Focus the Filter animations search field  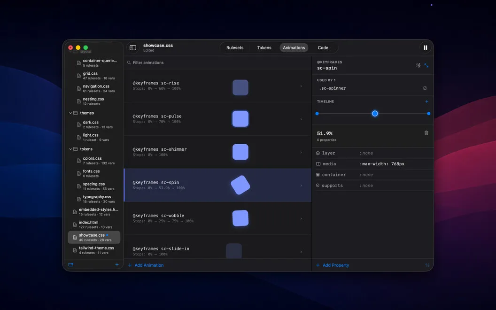point(217,62)
